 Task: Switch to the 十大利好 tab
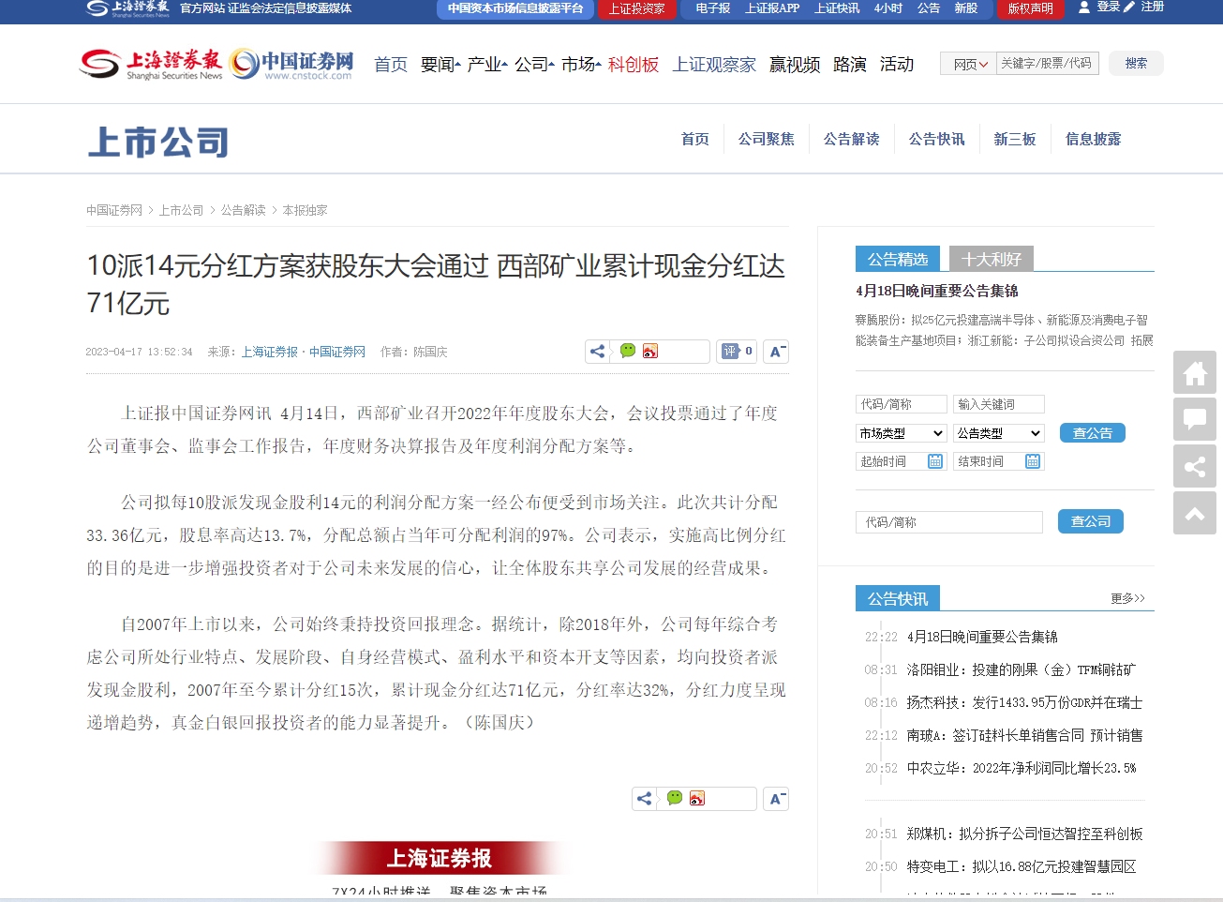click(x=991, y=260)
